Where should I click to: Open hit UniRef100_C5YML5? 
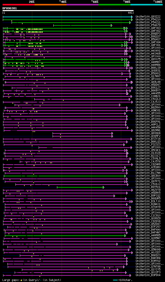pos(148,159)
